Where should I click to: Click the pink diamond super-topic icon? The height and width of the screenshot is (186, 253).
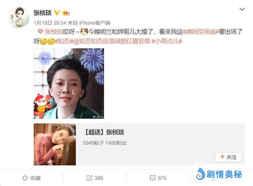(x=40, y=32)
